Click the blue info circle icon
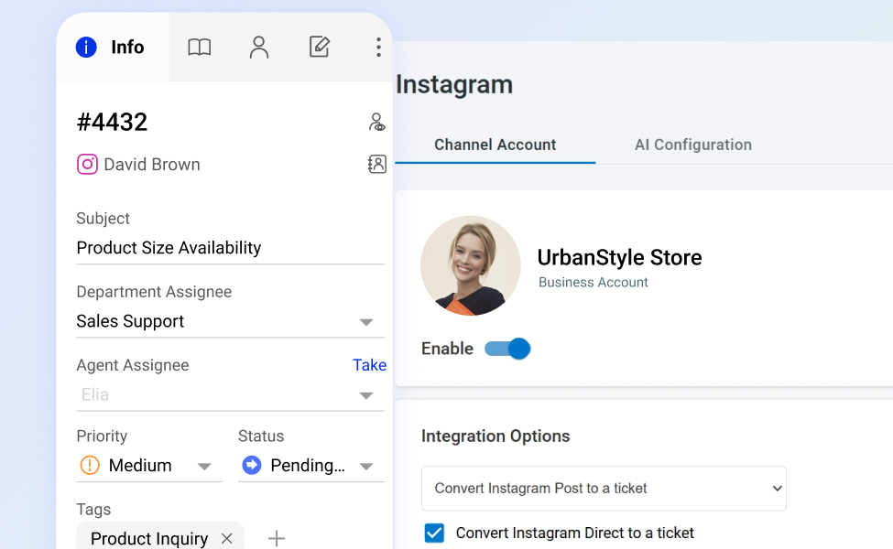This screenshot has height=549, width=893. point(86,48)
